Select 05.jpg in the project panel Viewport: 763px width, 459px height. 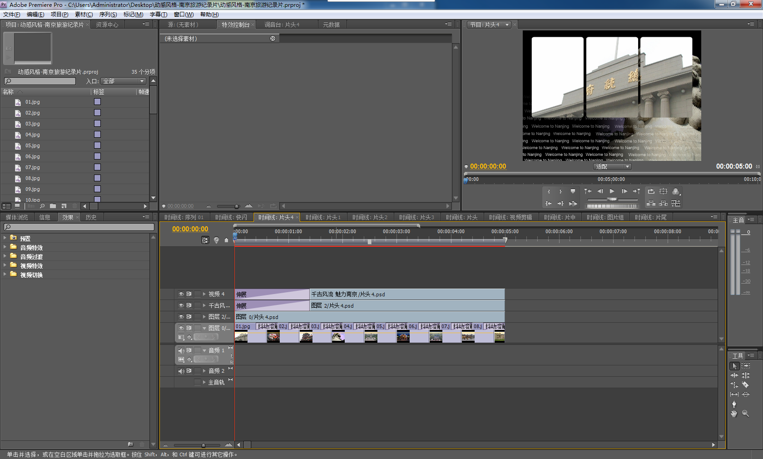coord(33,145)
